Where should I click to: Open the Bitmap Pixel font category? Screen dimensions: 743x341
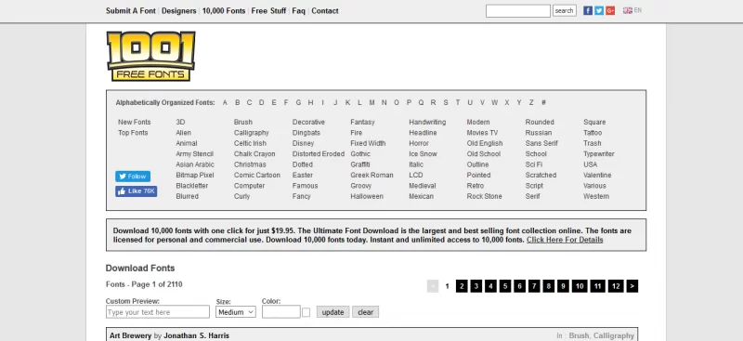tap(195, 175)
